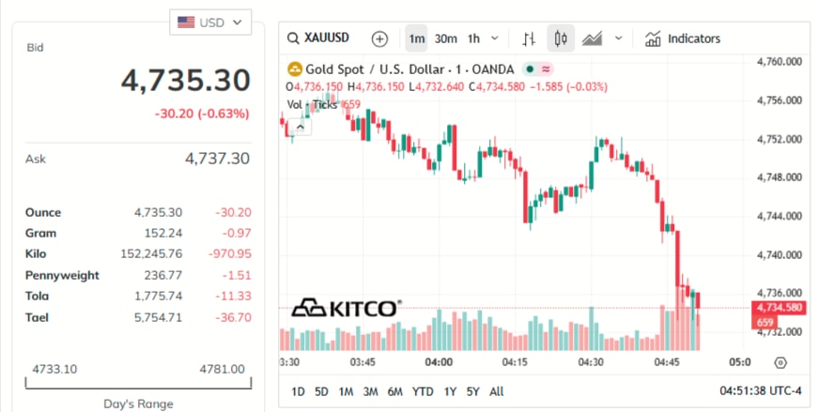Switch chart interval to 1h

[473, 38]
